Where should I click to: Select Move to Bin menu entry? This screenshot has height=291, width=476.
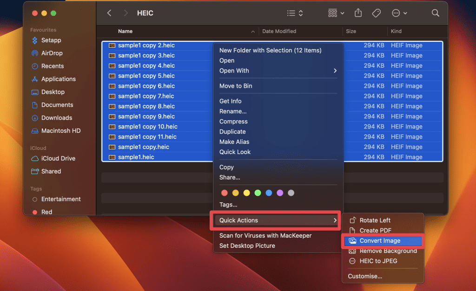click(x=236, y=86)
